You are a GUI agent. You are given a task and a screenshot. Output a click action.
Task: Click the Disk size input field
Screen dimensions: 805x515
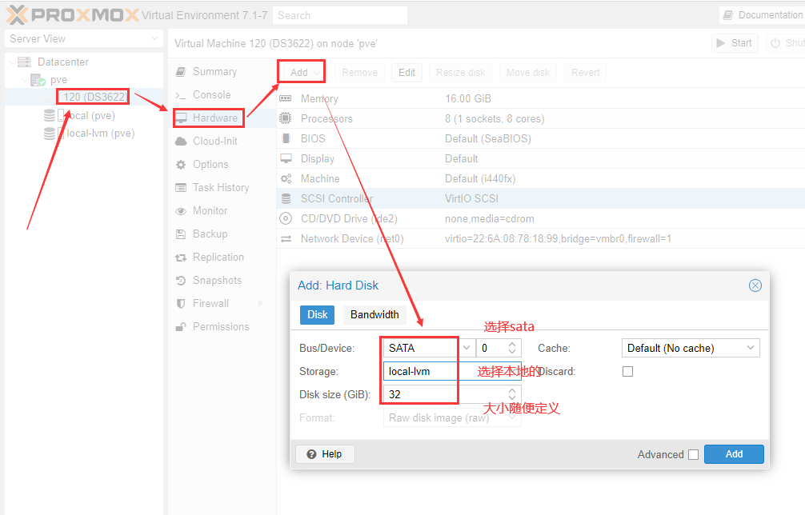(445, 394)
